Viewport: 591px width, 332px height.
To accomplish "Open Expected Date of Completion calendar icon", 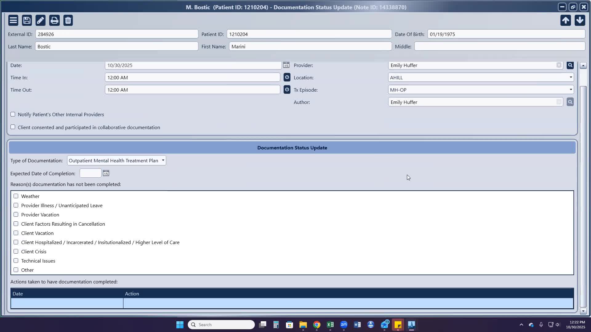I will click(106, 173).
